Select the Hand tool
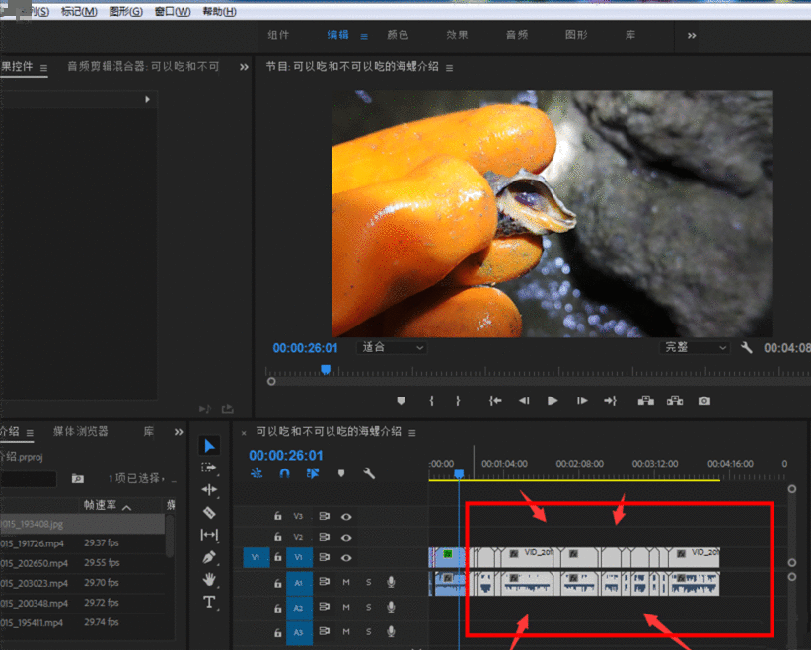The image size is (811, 650). coord(209,580)
